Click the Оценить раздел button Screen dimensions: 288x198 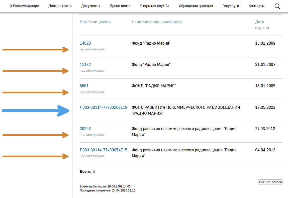(x=270, y=182)
